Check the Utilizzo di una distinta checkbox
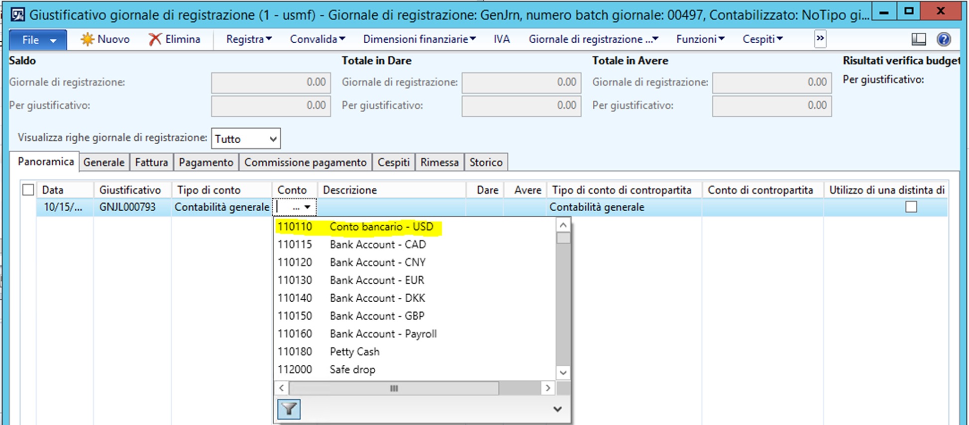 (x=911, y=207)
